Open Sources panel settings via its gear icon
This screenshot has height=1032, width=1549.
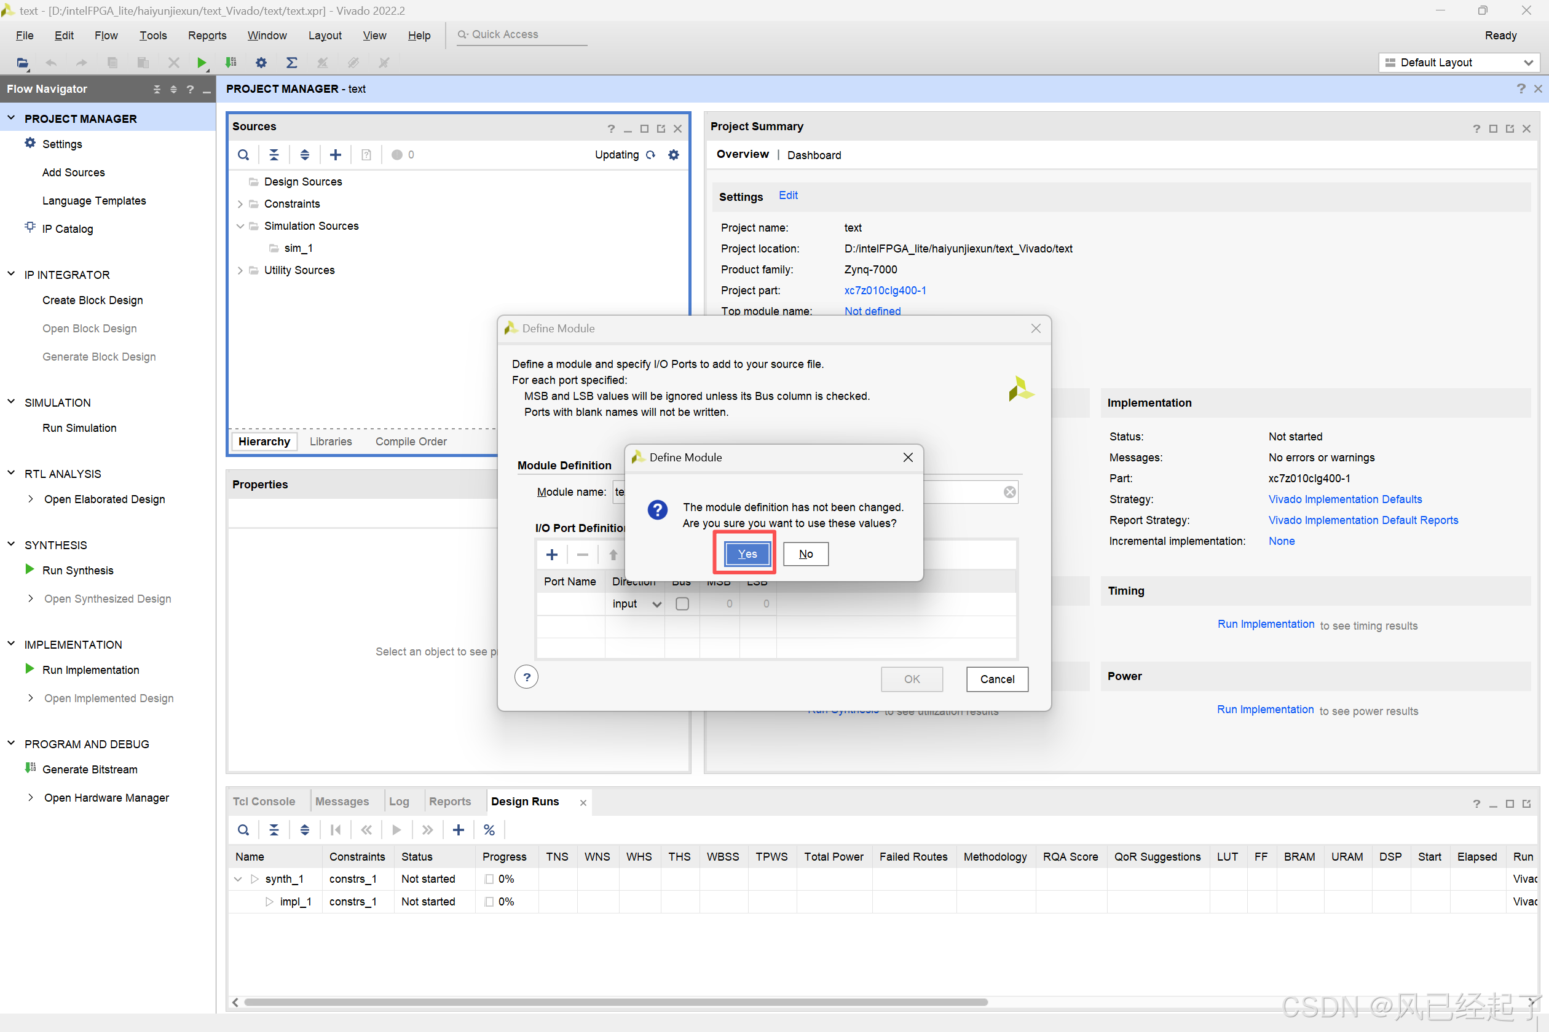click(673, 155)
